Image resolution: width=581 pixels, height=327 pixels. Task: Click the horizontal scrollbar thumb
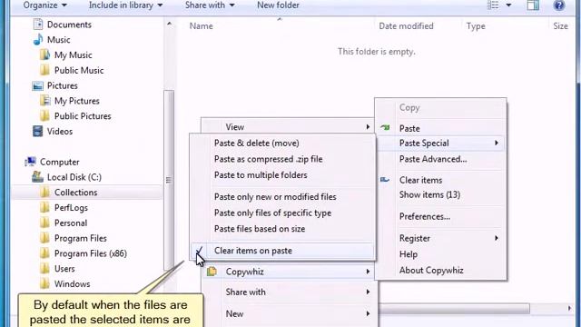pyautogui.click(x=454, y=309)
